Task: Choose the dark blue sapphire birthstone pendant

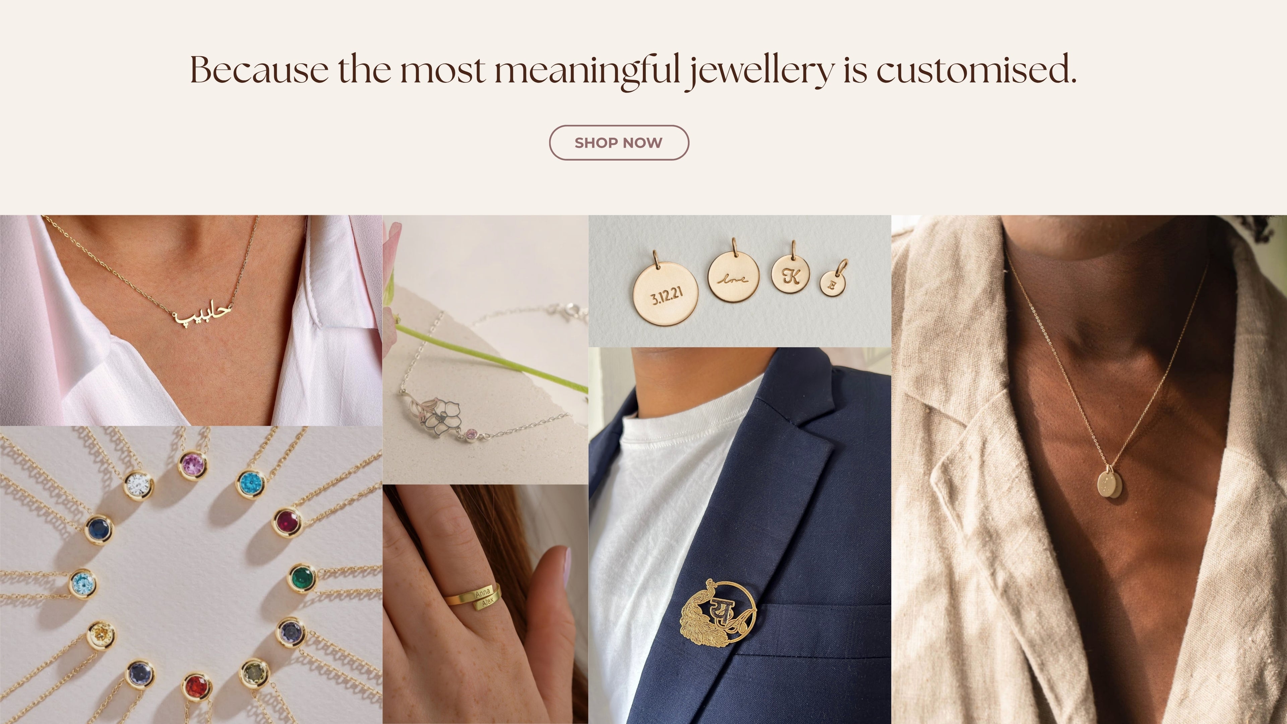Action: pyautogui.click(x=99, y=529)
